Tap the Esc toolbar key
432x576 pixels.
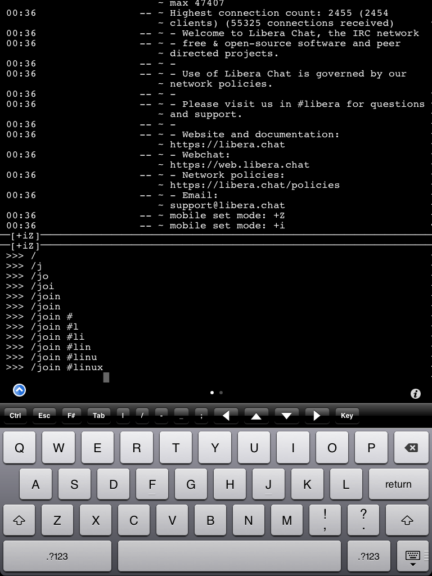44,416
